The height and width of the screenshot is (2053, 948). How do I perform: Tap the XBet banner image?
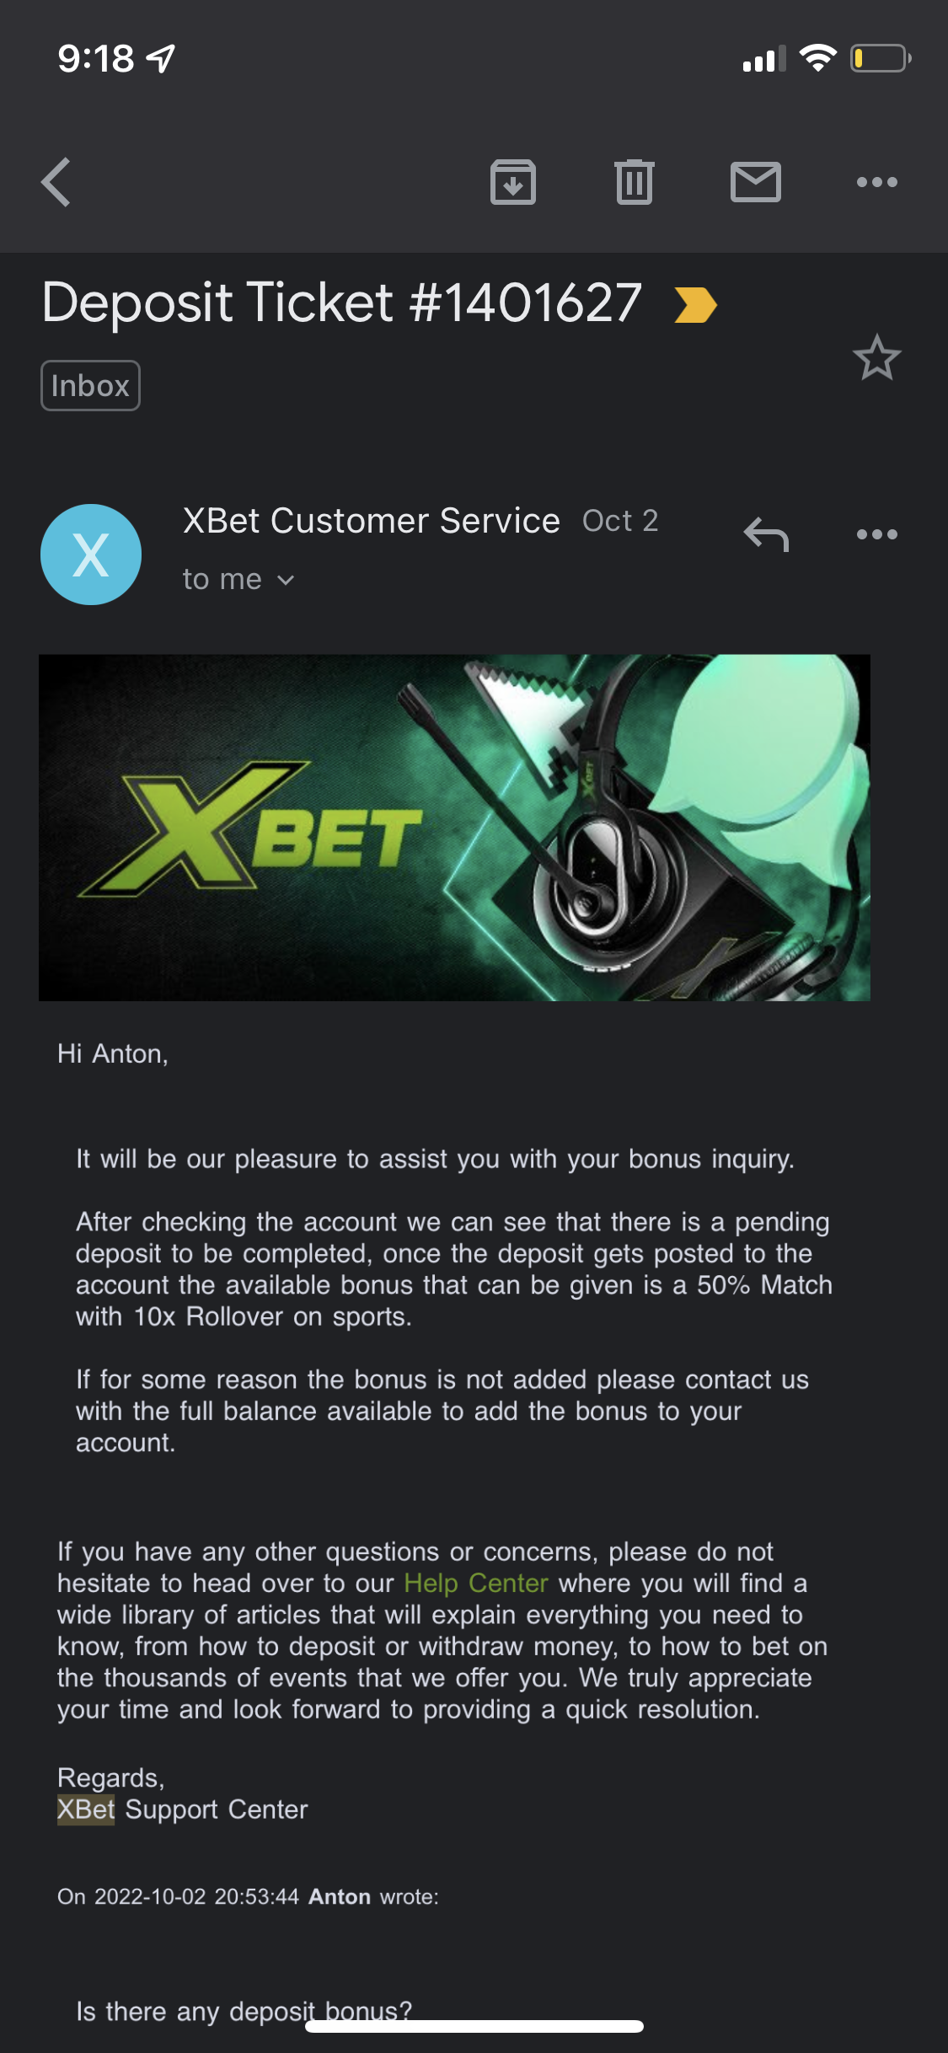[x=454, y=828]
